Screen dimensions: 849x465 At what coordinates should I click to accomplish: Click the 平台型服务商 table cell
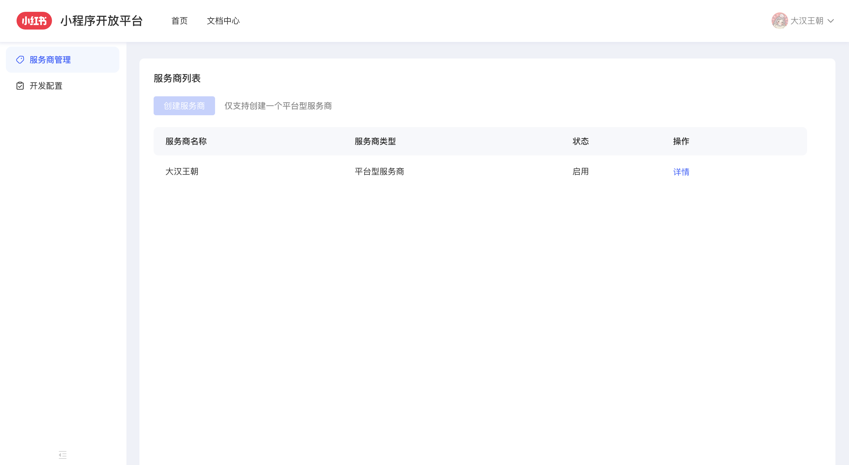(379, 171)
